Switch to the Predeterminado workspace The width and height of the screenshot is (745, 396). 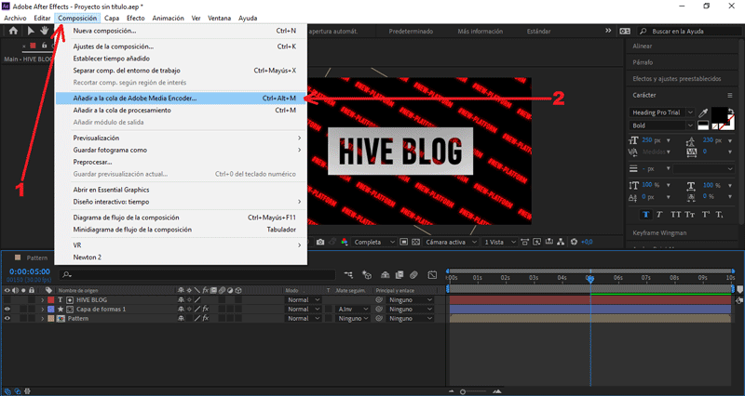click(411, 32)
